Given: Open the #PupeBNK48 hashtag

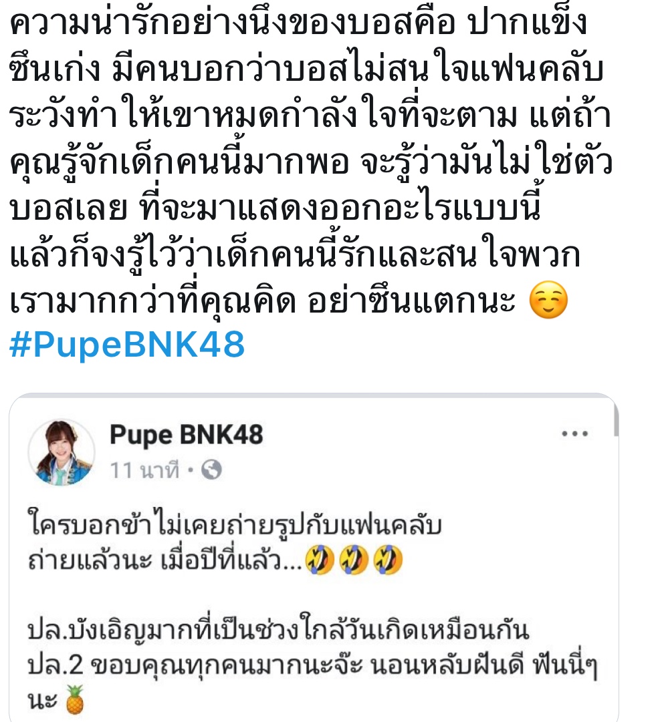Looking at the screenshot, I should pyautogui.click(x=127, y=345).
